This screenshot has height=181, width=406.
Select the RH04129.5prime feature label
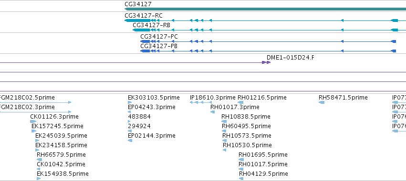(263, 173)
